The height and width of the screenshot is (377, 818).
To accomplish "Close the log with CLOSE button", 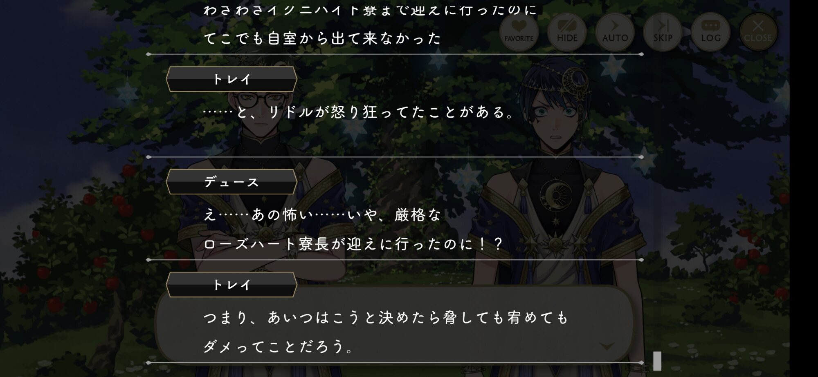I will coord(758,31).
